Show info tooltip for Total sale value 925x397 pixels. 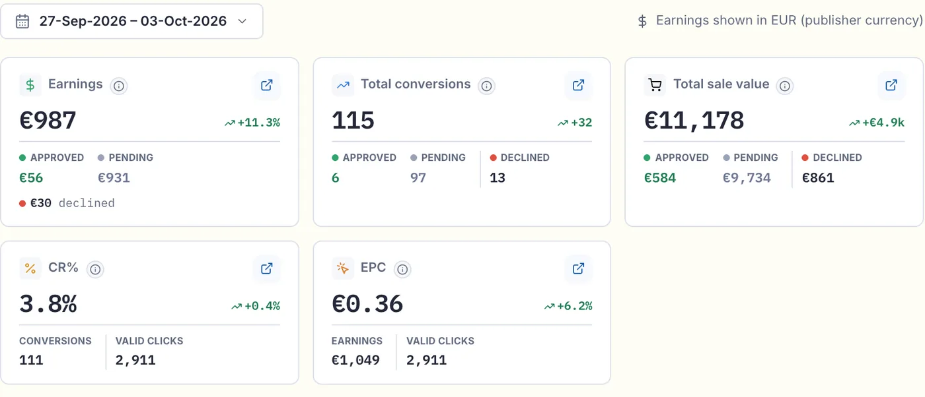(x=784, y=86)
